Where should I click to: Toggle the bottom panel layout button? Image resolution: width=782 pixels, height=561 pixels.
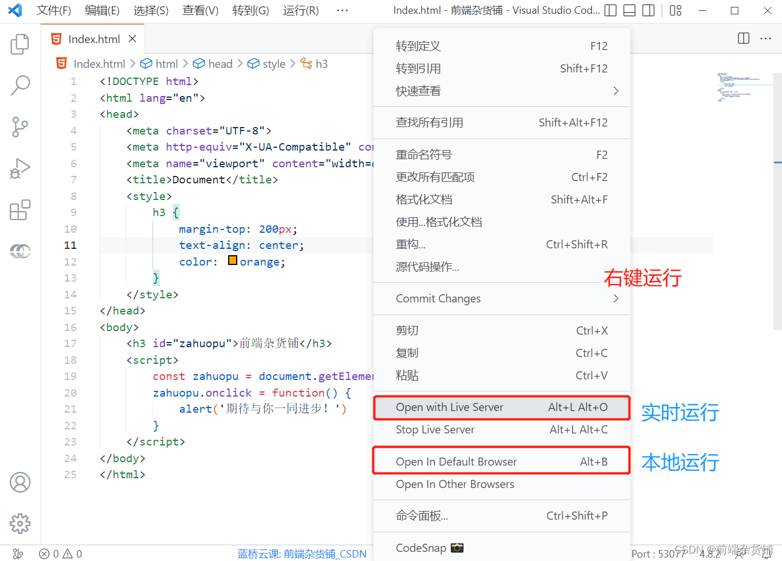630,10
